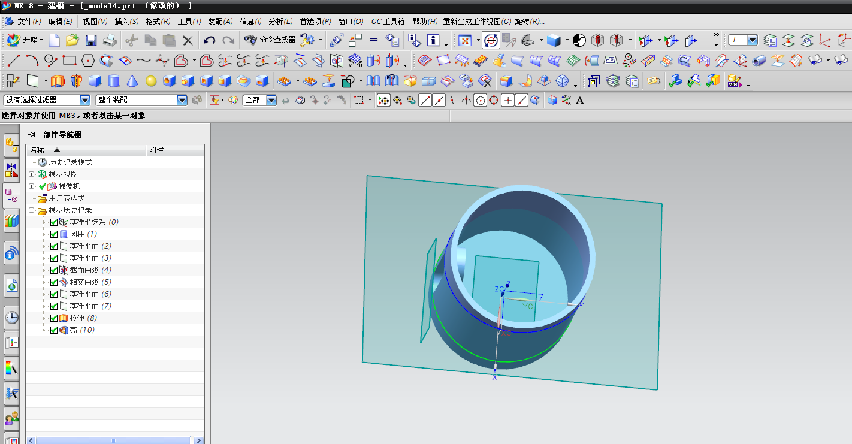
Task: Open the 视图(V) menu
Action: pos(95,22)
